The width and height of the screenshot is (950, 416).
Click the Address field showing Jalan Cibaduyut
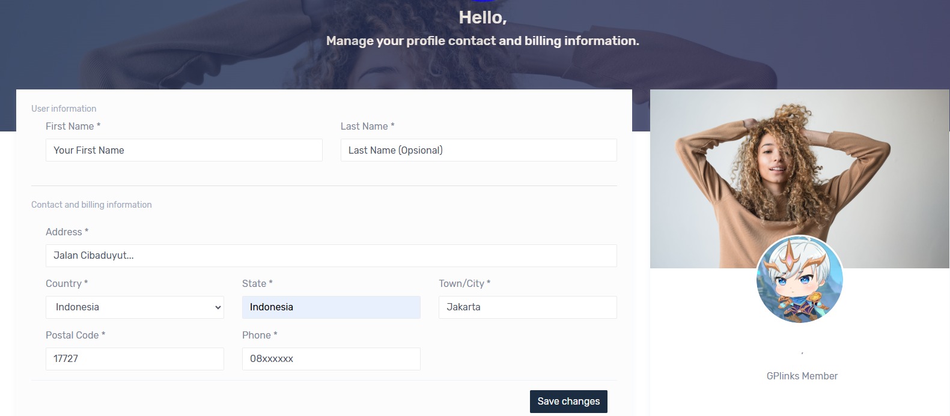pos(331,255)
